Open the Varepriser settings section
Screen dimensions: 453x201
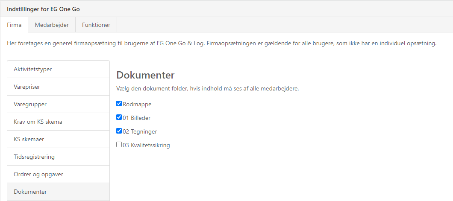point(58,87)
